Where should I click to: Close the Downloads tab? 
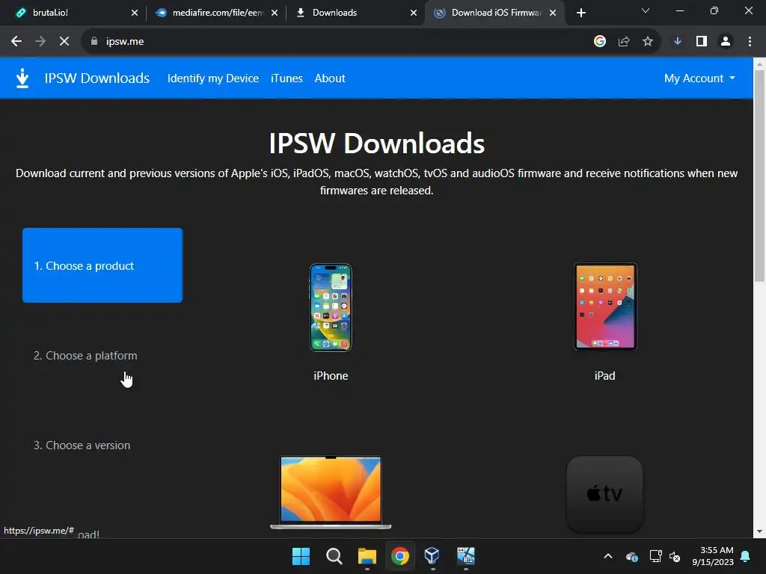[x=414, y=13]
